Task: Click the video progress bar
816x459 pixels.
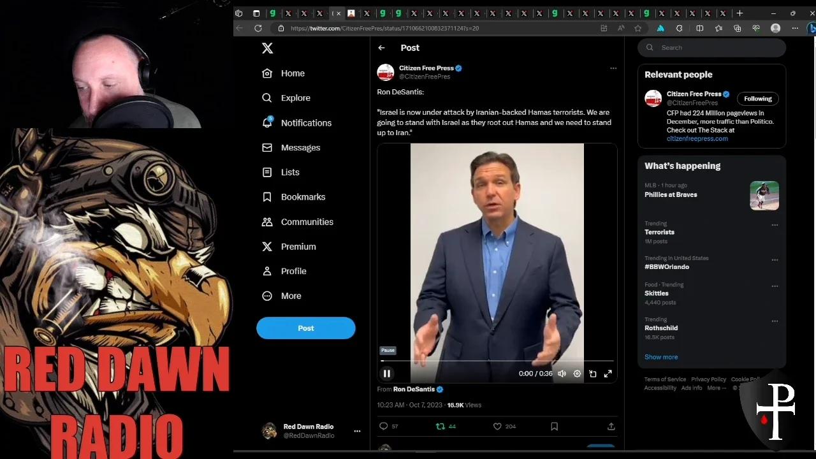Action: point(497,361)
